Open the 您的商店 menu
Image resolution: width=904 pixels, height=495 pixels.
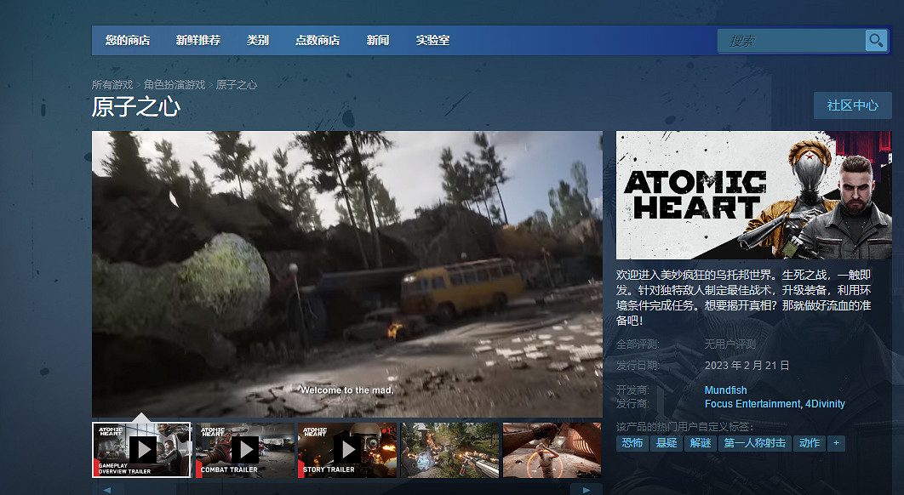point(128,40)
